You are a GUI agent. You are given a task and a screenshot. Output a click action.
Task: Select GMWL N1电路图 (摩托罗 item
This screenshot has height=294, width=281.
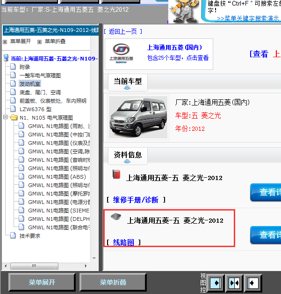pyautogui.click(x=59, y=194)
